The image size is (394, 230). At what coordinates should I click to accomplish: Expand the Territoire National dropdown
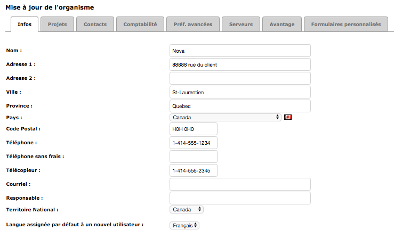[x=186, y=210]
